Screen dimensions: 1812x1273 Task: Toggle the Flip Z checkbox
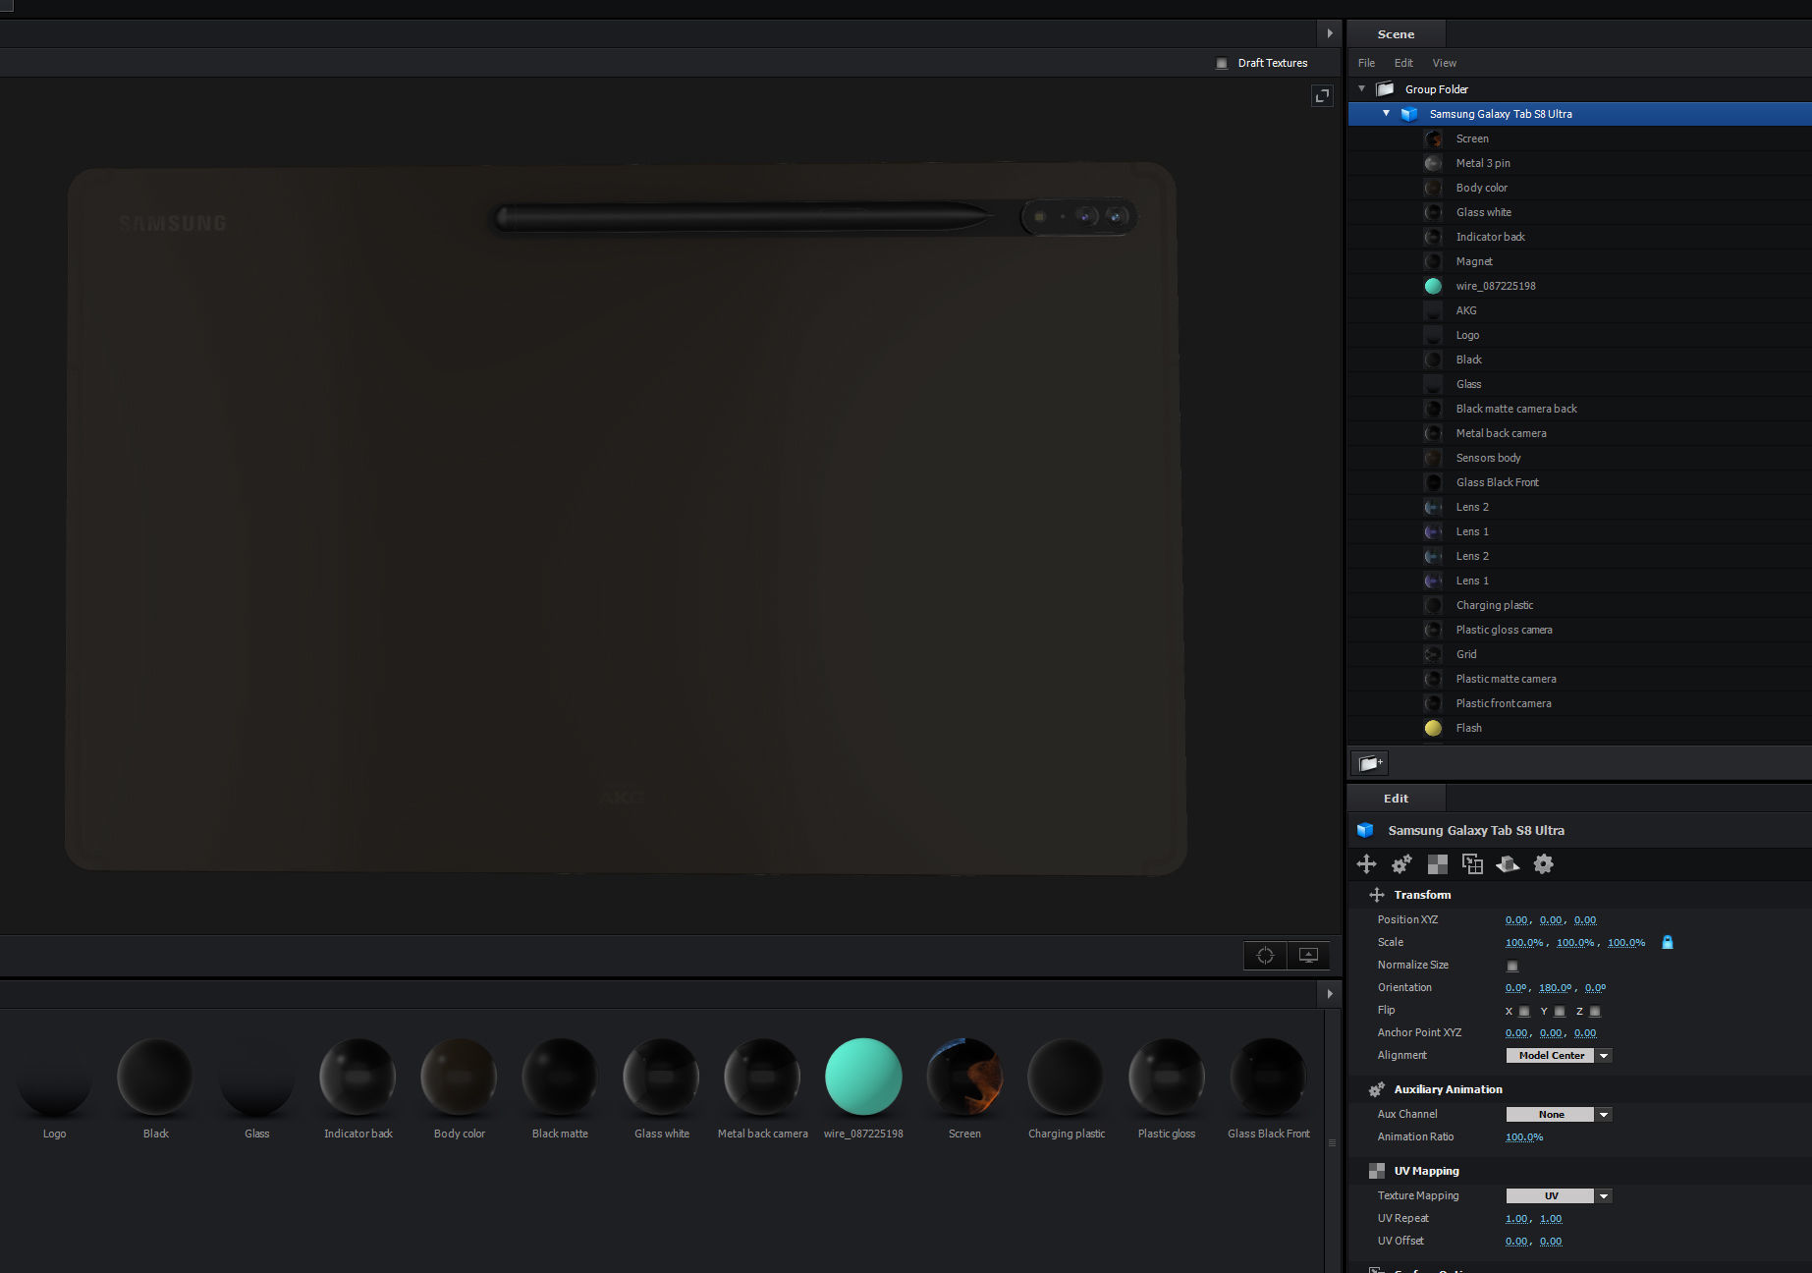click(x=1595, y=1011)
